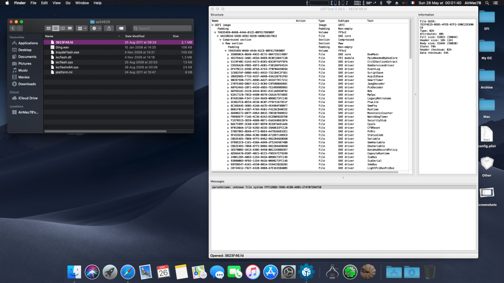Collapse the Raw section node
Viewport: 504px width, 283px height.
[223, 43]
